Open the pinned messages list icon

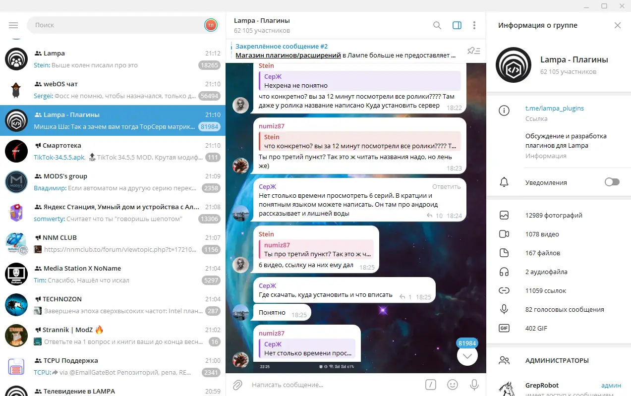pos(474,51)
